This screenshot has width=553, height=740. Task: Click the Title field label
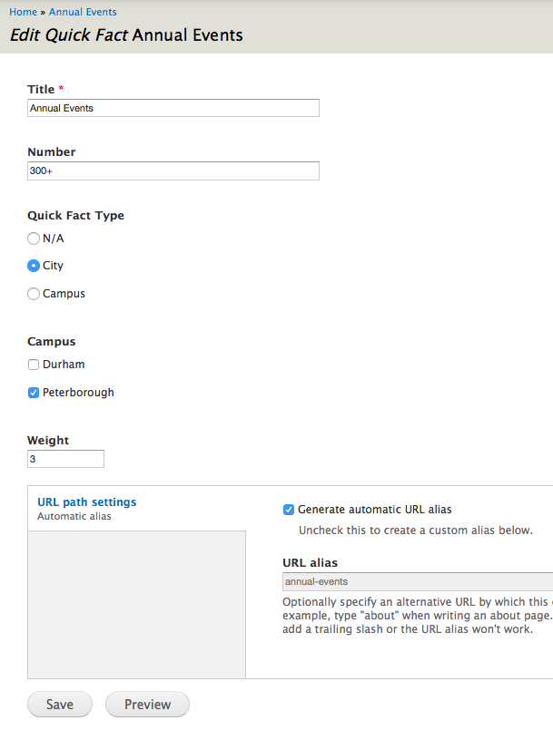coord(41,89)
